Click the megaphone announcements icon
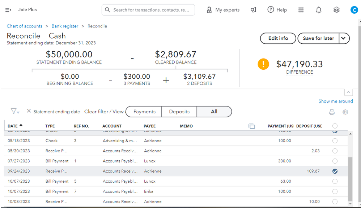This screenshot has height=208, width=361. pyautogui.click(x=253, y=10)
